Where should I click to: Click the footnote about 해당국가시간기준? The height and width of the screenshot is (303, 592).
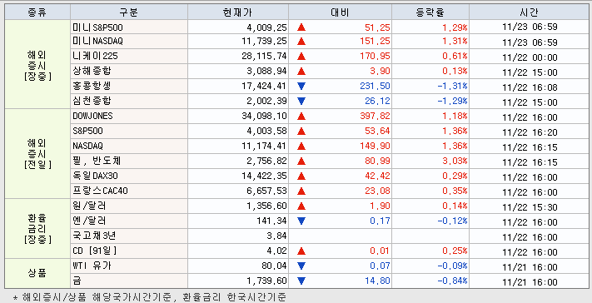[x=149, y=297]
